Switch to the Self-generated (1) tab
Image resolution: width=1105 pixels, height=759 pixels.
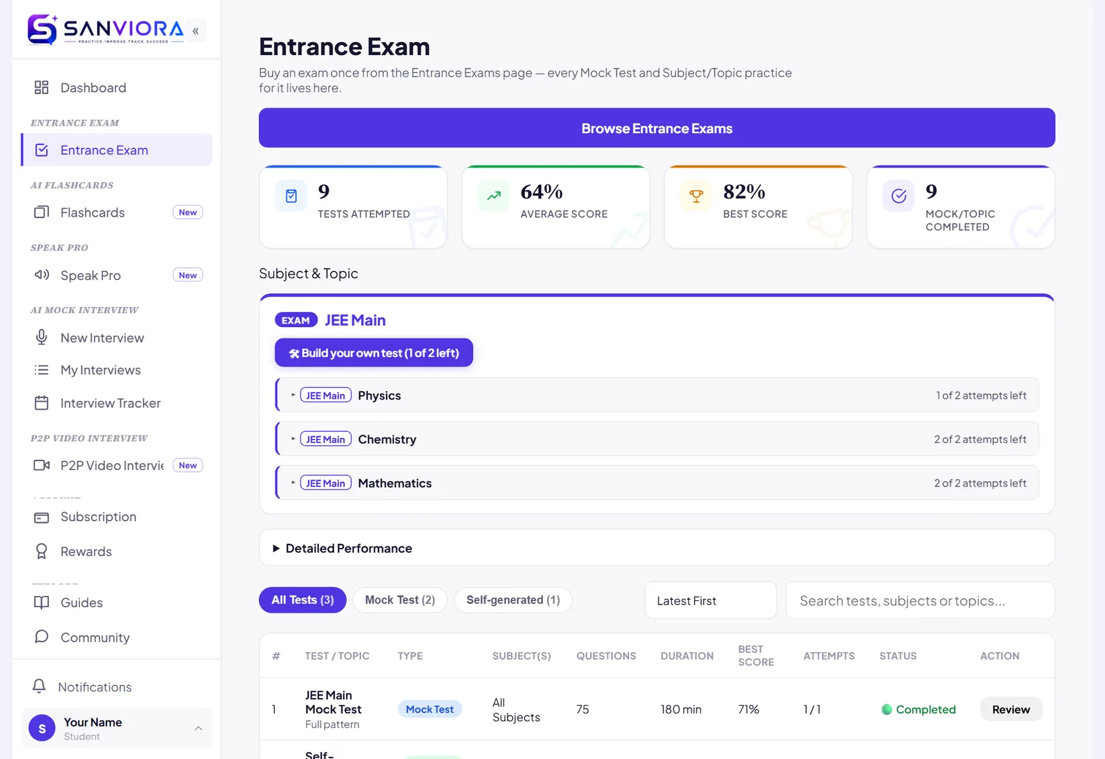pos(513,600)
